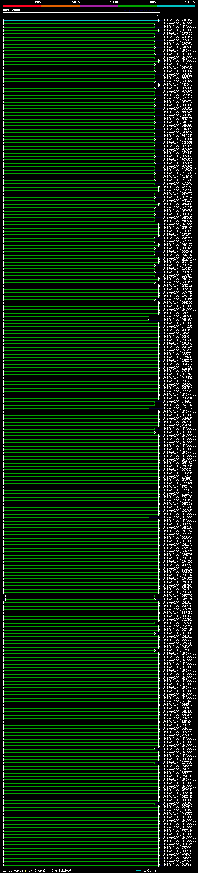Click the orange ~40% legend segment
Screen dimensions: 198x873
pyautogui.click(x=61, y=6)
